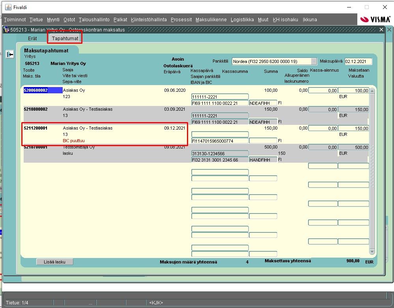Click Summa value 500,00
The height and width of the screenshot is (308, 394).
[x=271, y=147]
